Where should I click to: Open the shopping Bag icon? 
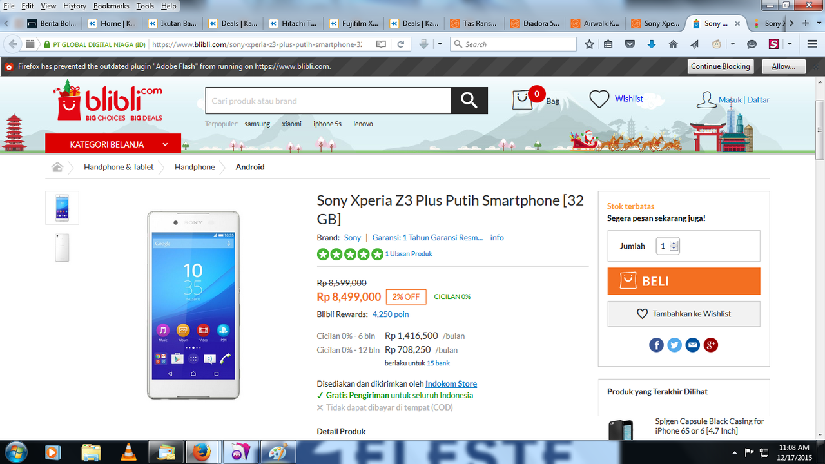[x=522, y=100]
